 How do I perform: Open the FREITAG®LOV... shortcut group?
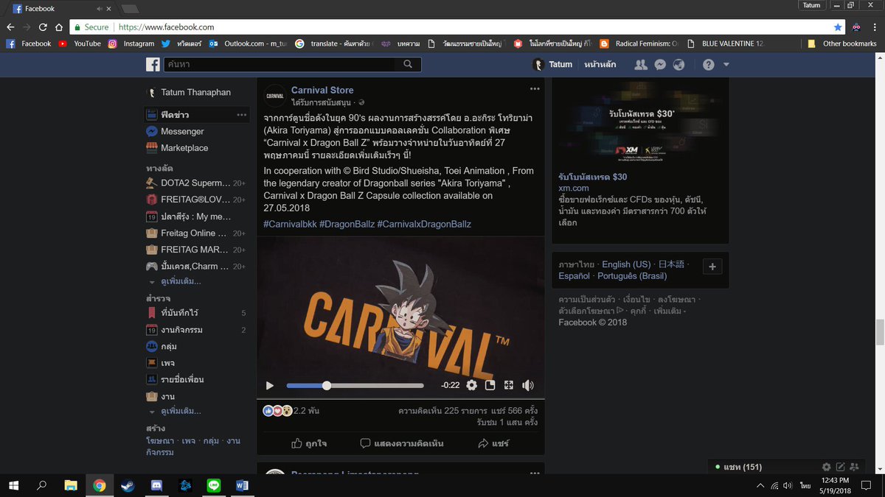coord(195,200)
